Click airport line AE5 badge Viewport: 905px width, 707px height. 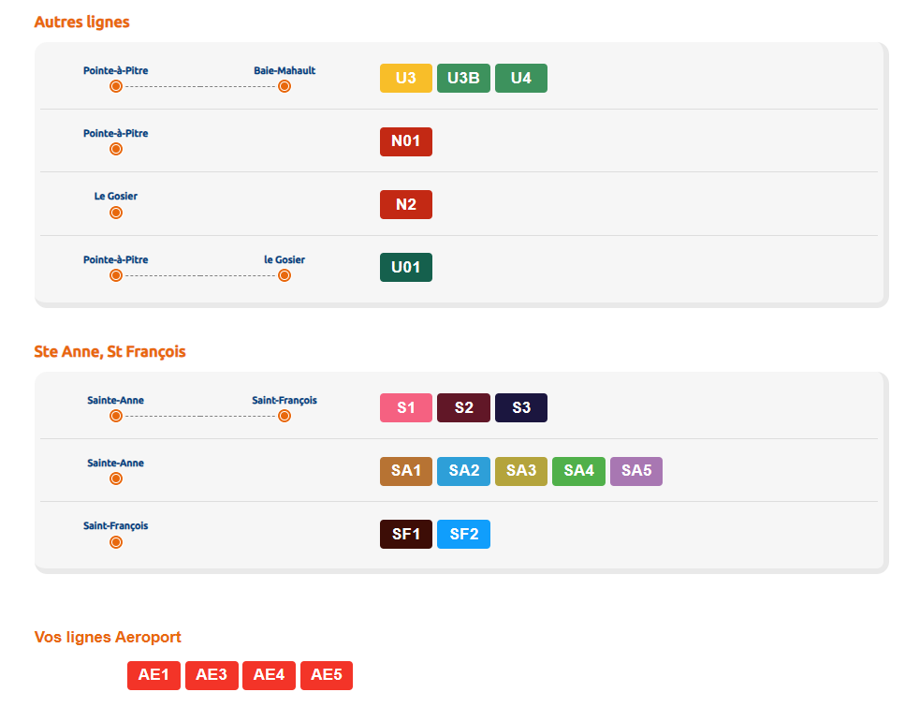pyautogui.click(x=327, y=675)
